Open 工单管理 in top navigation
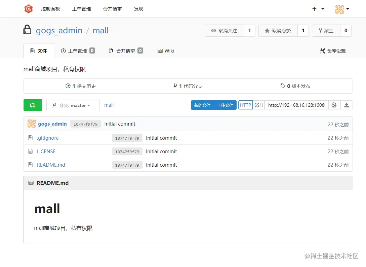The image size is (366, 267). coord(81,9)
